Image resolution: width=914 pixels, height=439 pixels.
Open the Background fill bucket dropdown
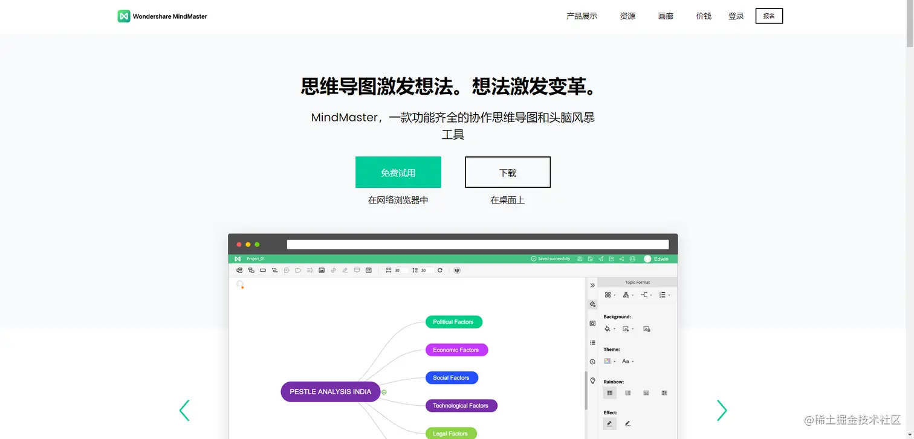pos(609,328)
